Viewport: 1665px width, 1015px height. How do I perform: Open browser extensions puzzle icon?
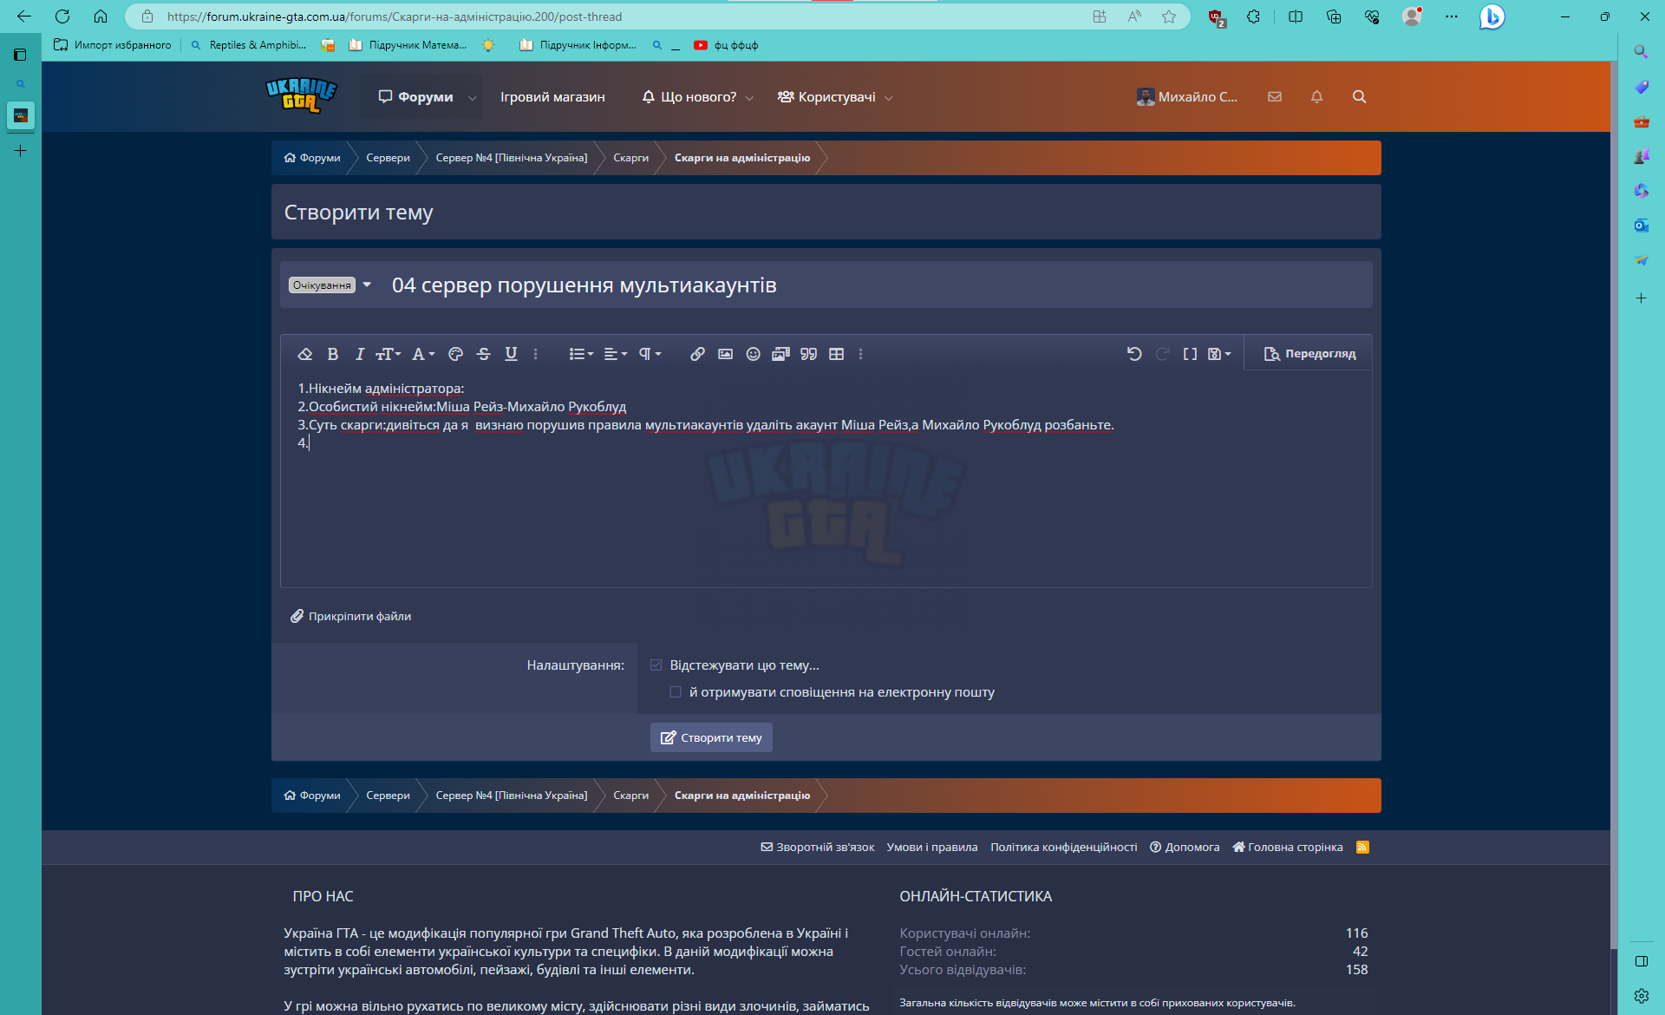point(1253,16)
